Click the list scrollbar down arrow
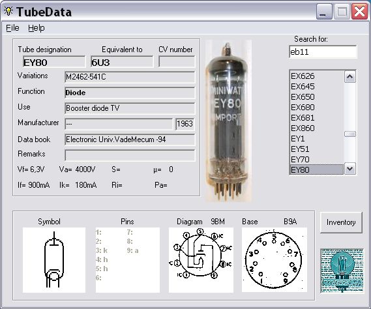Viewport: 371px width, 309px height. coord(350,169)
